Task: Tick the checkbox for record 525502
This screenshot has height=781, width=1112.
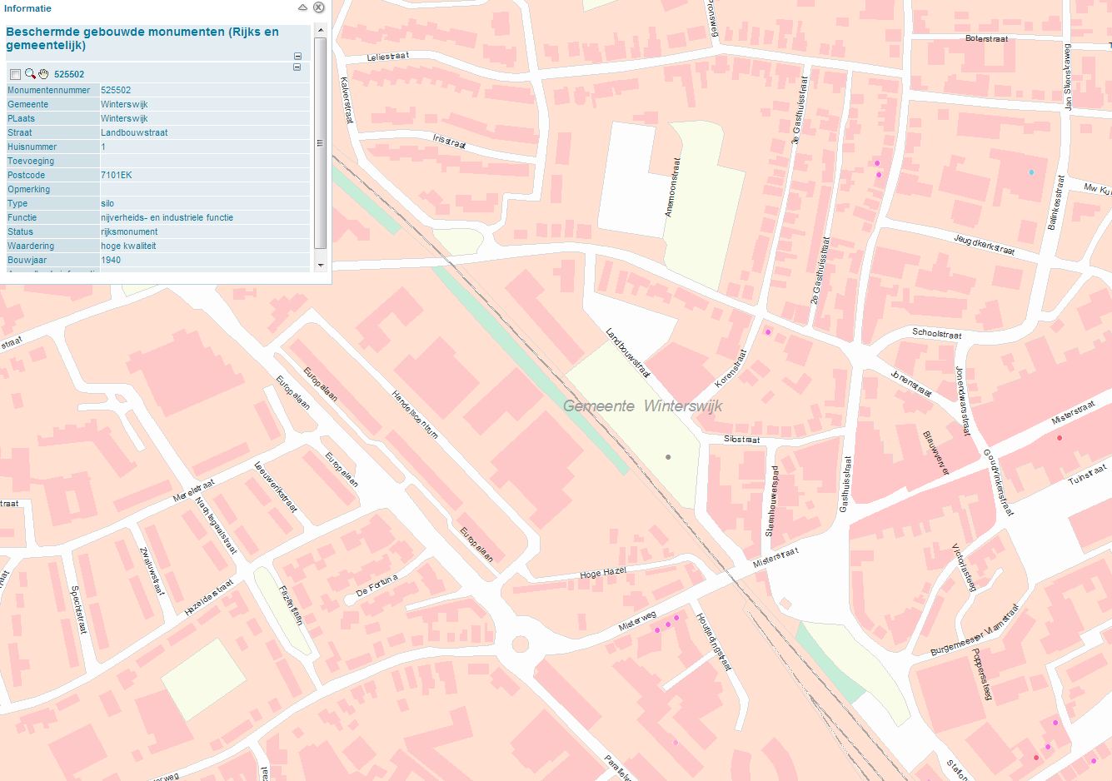Action: [x=15, y=75]
